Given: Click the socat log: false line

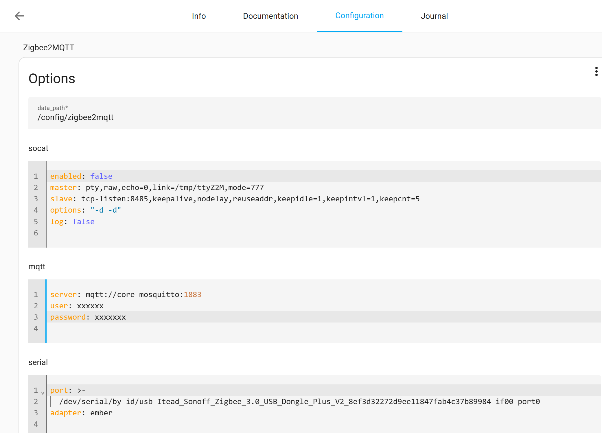Looking at the screenshot, I should [324, 222].
